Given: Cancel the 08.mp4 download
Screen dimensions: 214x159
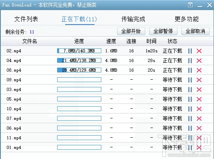Looking at the screenshot, I should (199, 70).
